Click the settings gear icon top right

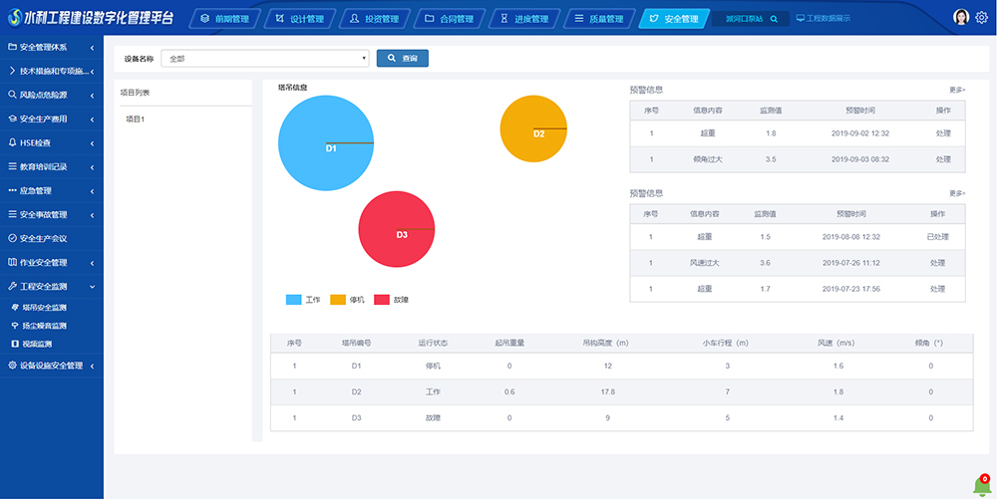[981, 18]
